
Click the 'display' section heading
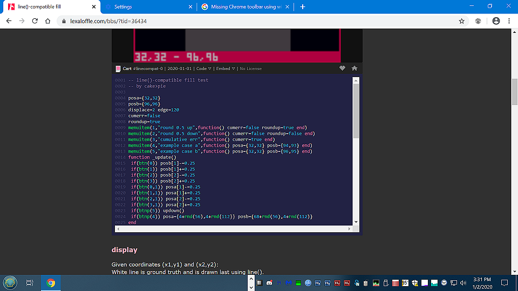[x=124, y=250]
